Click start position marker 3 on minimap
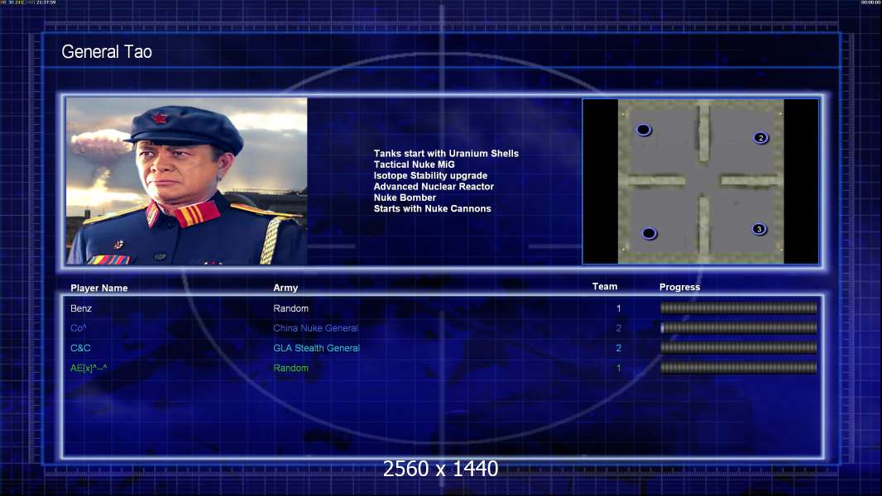Viewport: 882px width, 496px height. tap(759, 229)
